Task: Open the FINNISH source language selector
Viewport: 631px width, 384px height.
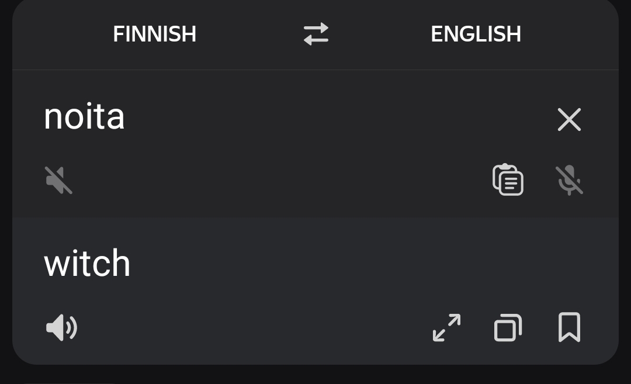Action: (x=154, y=34)
